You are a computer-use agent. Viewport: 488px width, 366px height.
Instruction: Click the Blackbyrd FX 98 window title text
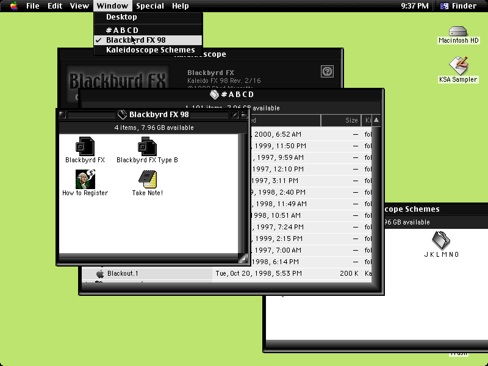[x=159, y=115]
